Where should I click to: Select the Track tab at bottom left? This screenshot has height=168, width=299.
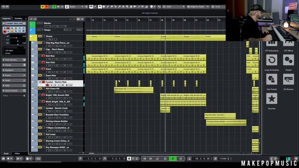6,154
